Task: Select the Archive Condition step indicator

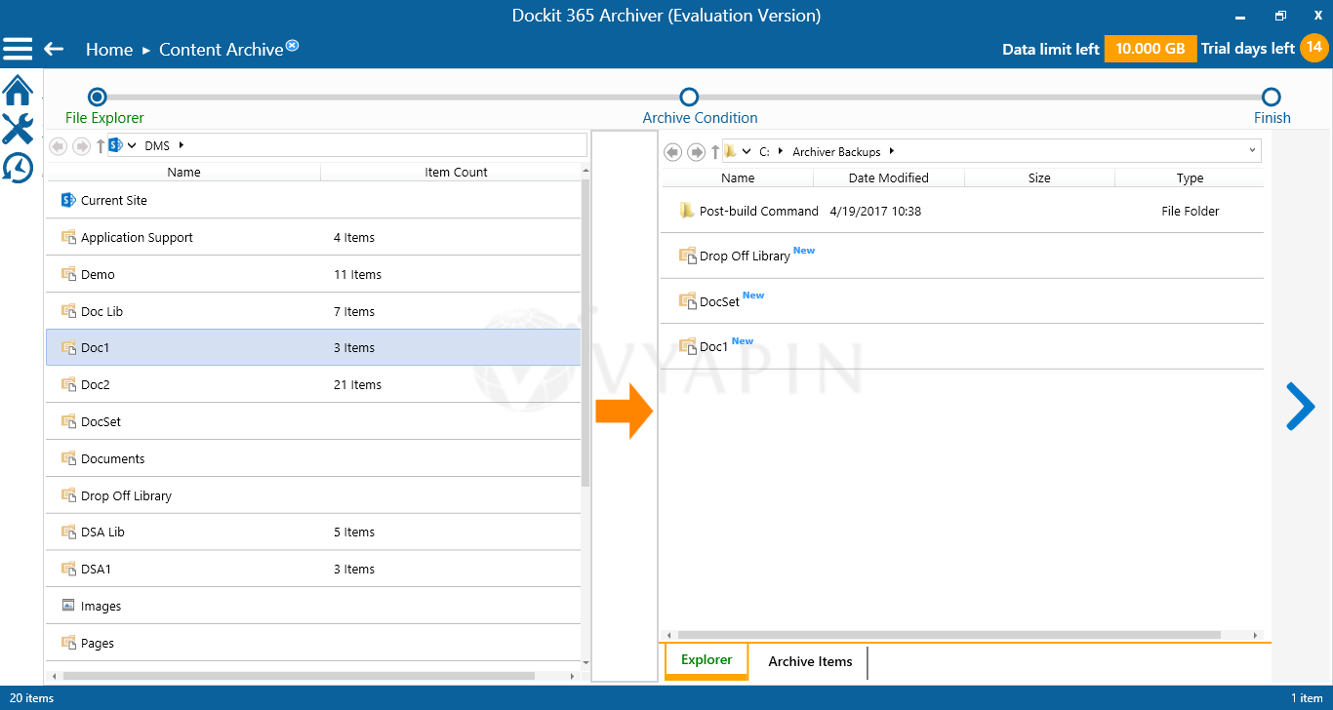Action: coord(689,98)
